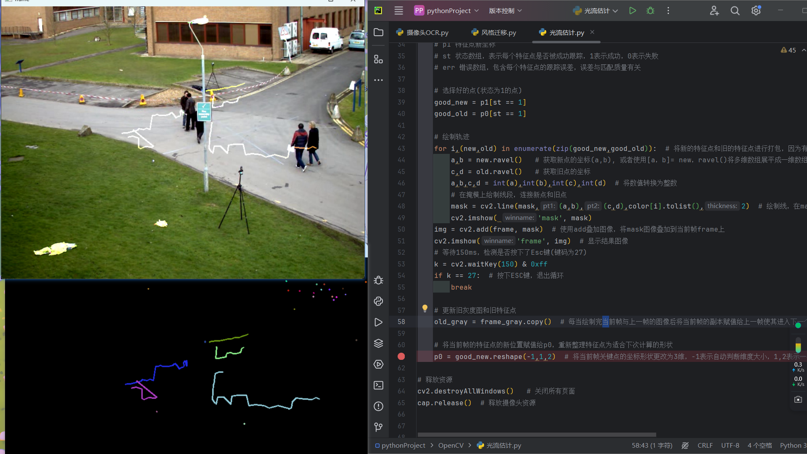The height and width of the screenshot is (454, 807).
Task: Click the OpenCV breadcrumb in status bar
Action: click(451, 446)
